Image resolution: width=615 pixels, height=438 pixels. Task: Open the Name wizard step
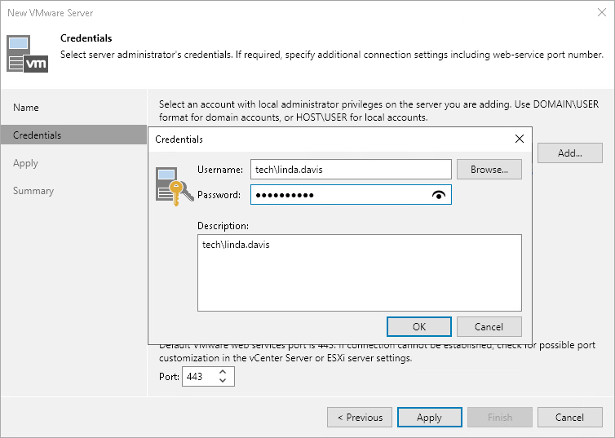pos(26,108)
